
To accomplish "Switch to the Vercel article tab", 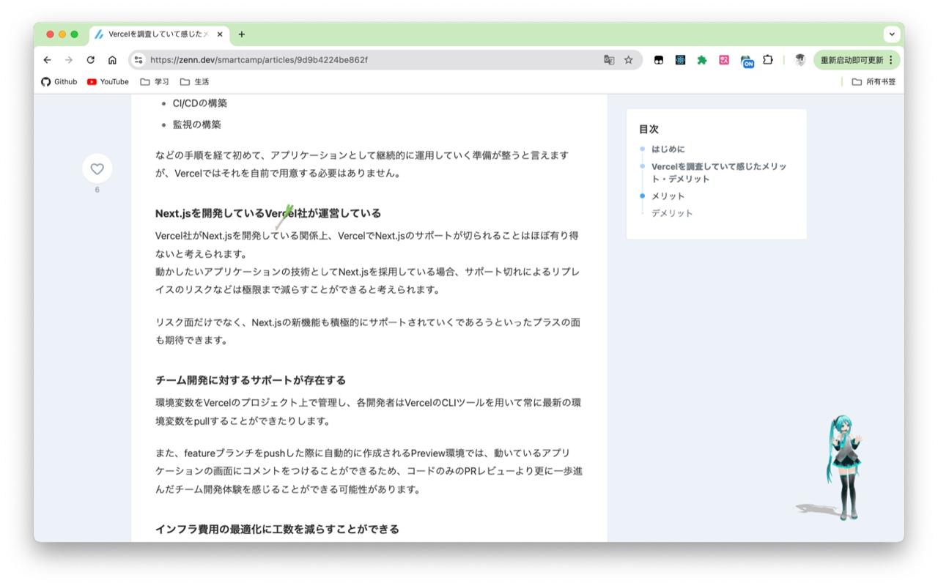I will click(154, 34).
